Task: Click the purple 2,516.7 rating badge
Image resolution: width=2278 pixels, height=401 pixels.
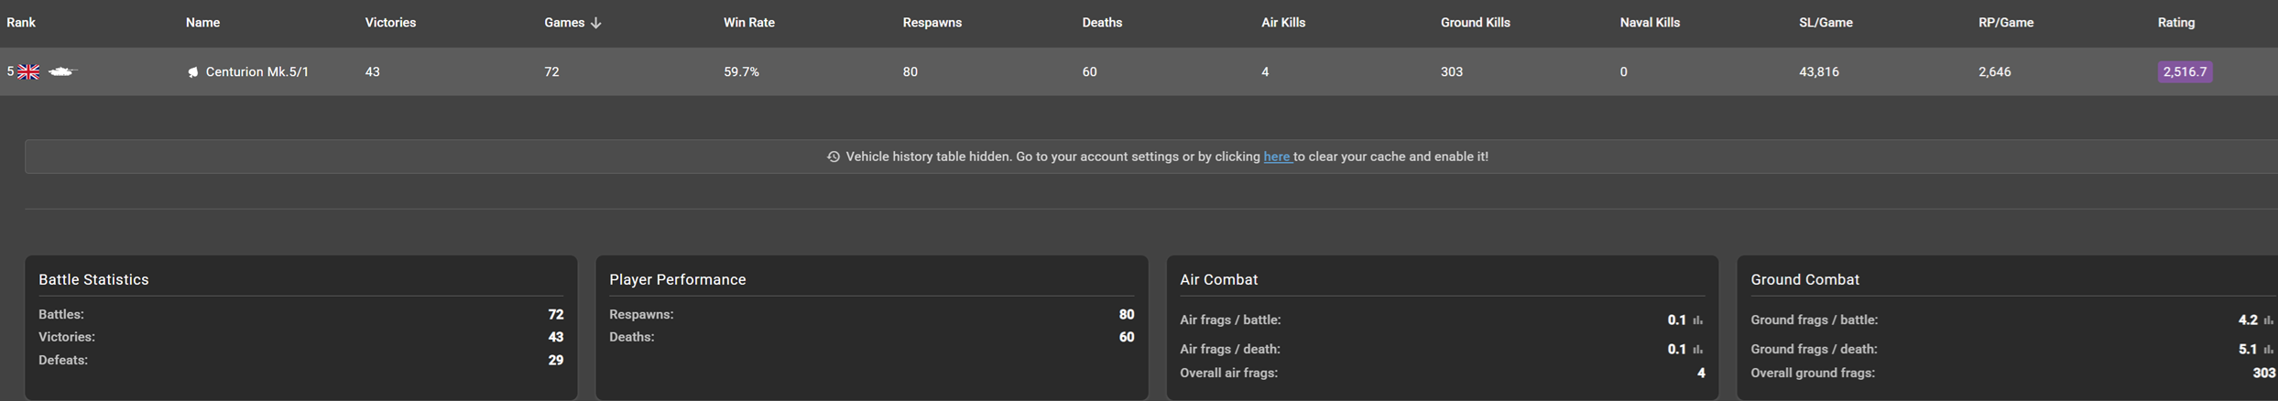Action: click(x=2185, y=71)
